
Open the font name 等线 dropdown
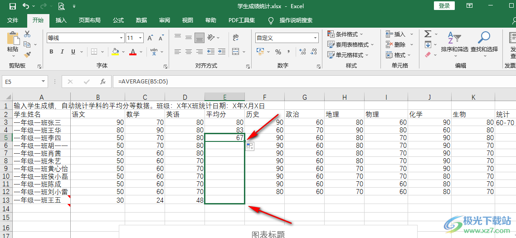[121, 38]
